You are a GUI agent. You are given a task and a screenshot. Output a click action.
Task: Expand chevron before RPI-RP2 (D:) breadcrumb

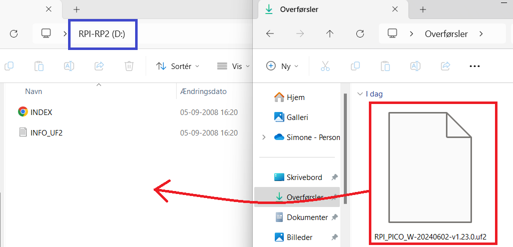click(x=65, y=33)
